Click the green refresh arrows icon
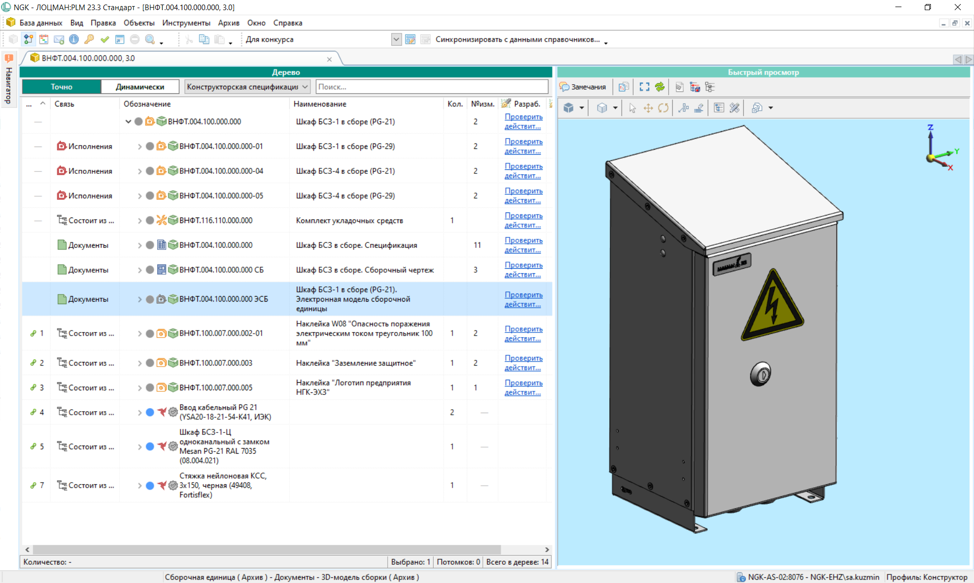 coord(659,87)
